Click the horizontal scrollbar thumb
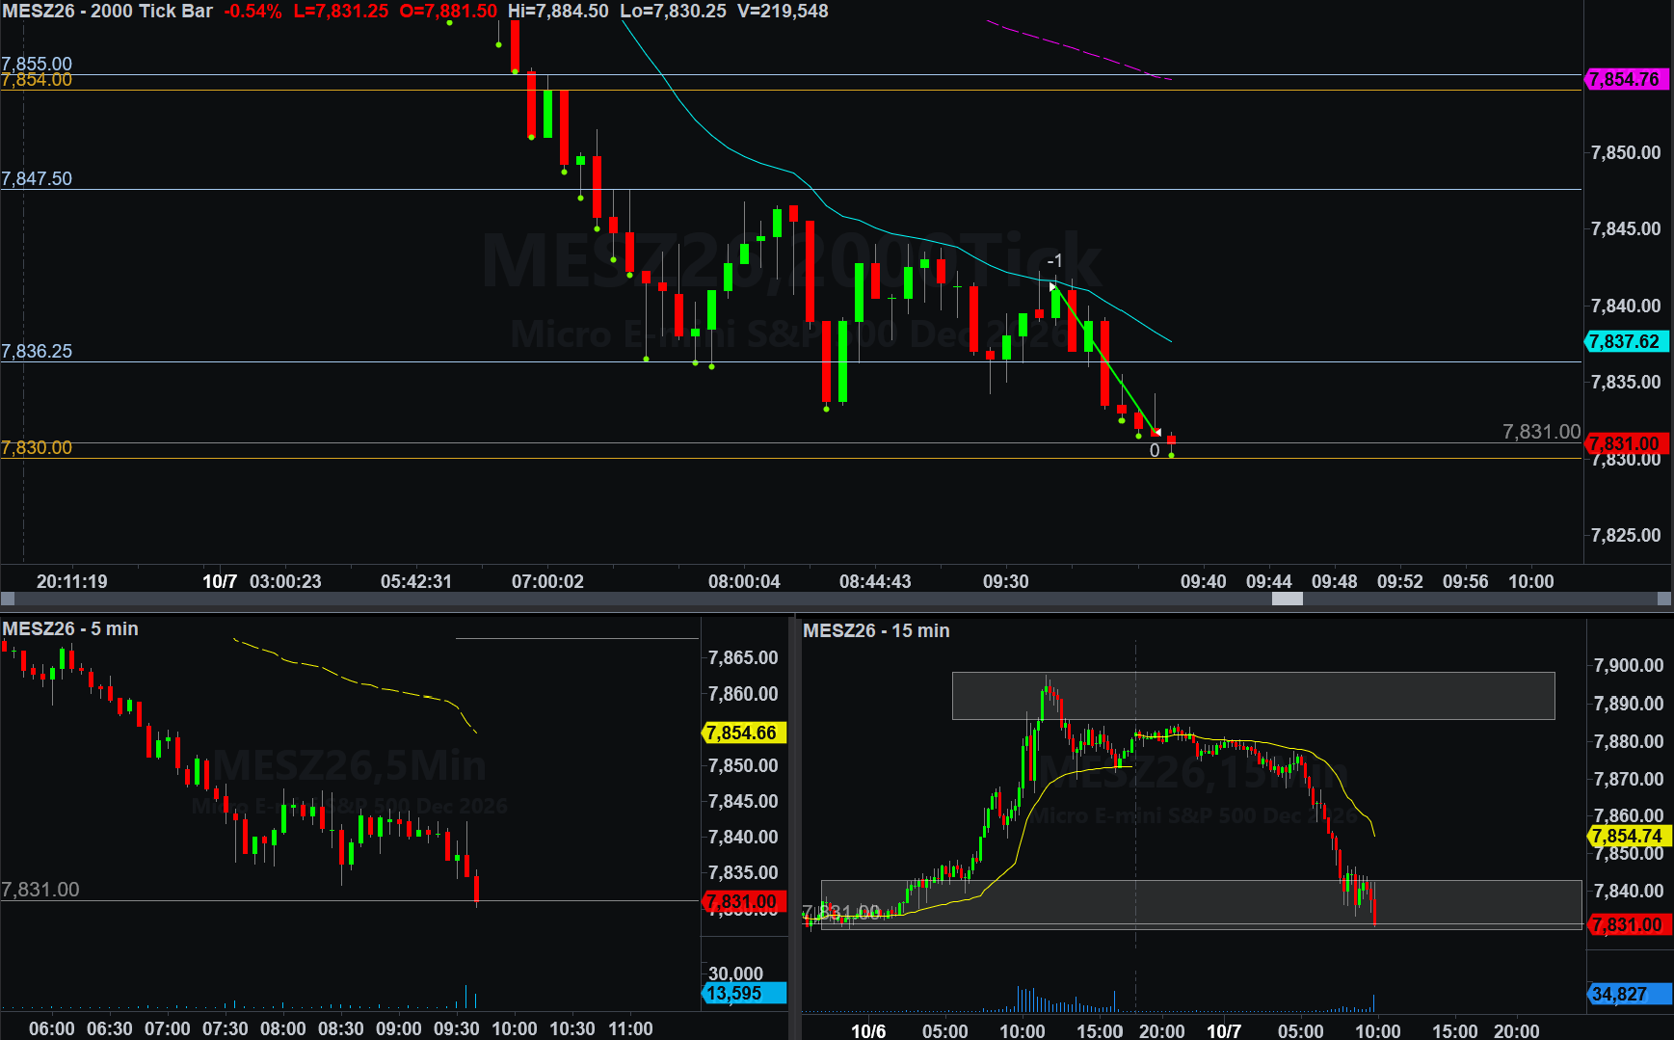 [x=1287, y=599]
